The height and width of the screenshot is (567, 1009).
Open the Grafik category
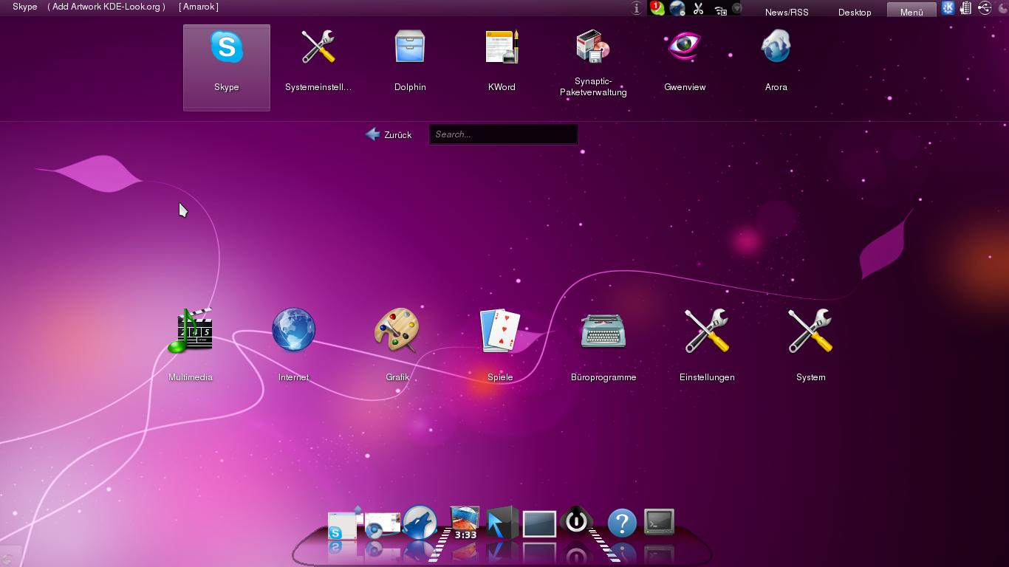(x=397, y=345)
